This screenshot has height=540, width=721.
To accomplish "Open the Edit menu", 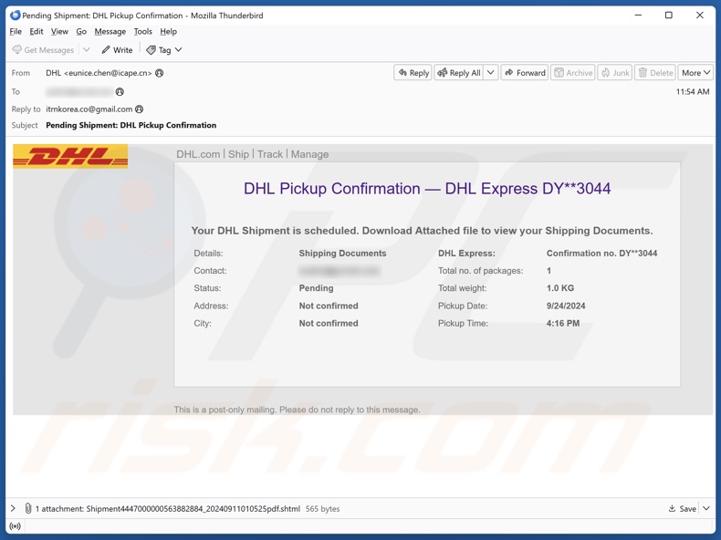I will coord(36,31).
